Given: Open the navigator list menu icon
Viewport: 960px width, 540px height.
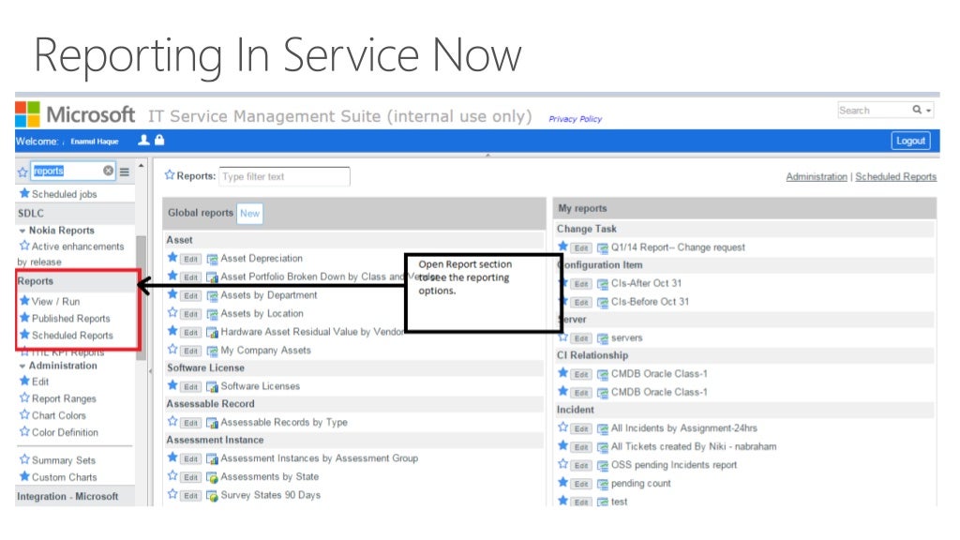Looking at the screenshot, I should coord(125,172).
